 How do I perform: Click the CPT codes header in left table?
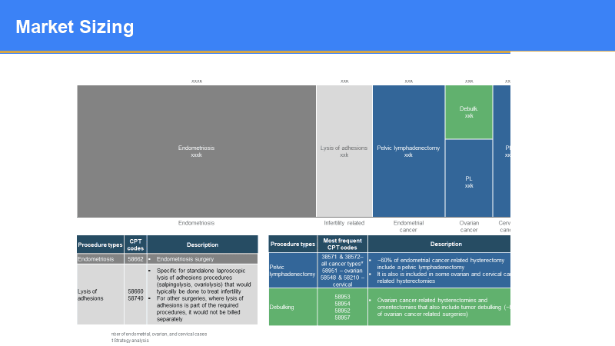tap(135, 245)
